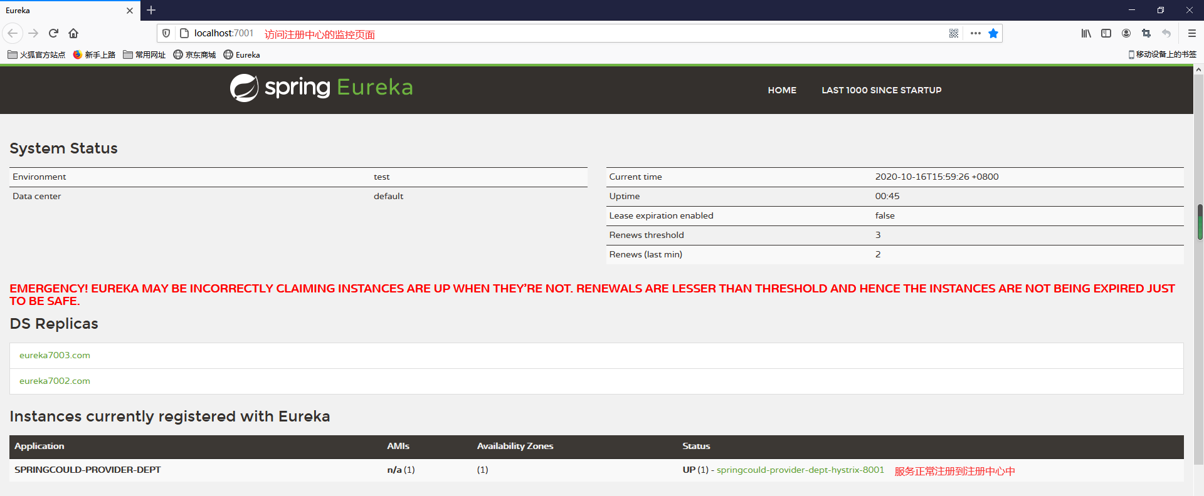Viewport: 1204px width, 496px height.
Task: Reload the current page
Action: pyautogui.click(x=54, y=33)
